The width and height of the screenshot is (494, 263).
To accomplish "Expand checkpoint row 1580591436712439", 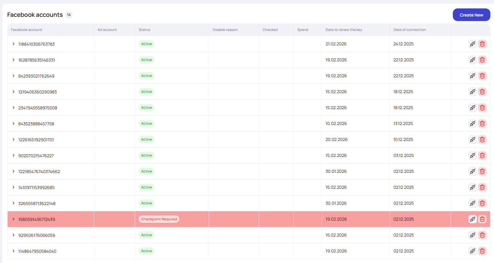I will pos(14,219).
